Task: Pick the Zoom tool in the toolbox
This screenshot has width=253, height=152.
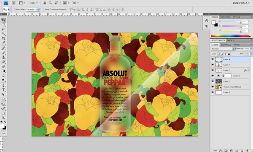Action: [3, 118]
